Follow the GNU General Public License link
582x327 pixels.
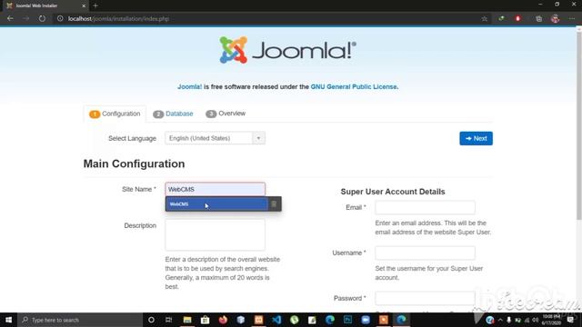click(354, 87)
